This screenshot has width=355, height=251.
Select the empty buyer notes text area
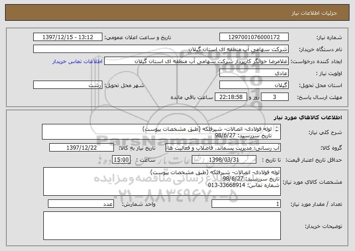[162, 226]
